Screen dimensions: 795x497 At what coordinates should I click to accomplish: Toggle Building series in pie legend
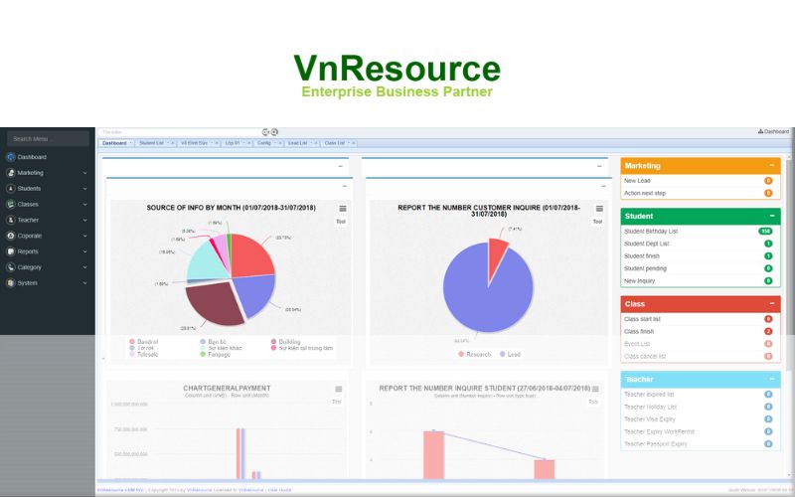285,342
